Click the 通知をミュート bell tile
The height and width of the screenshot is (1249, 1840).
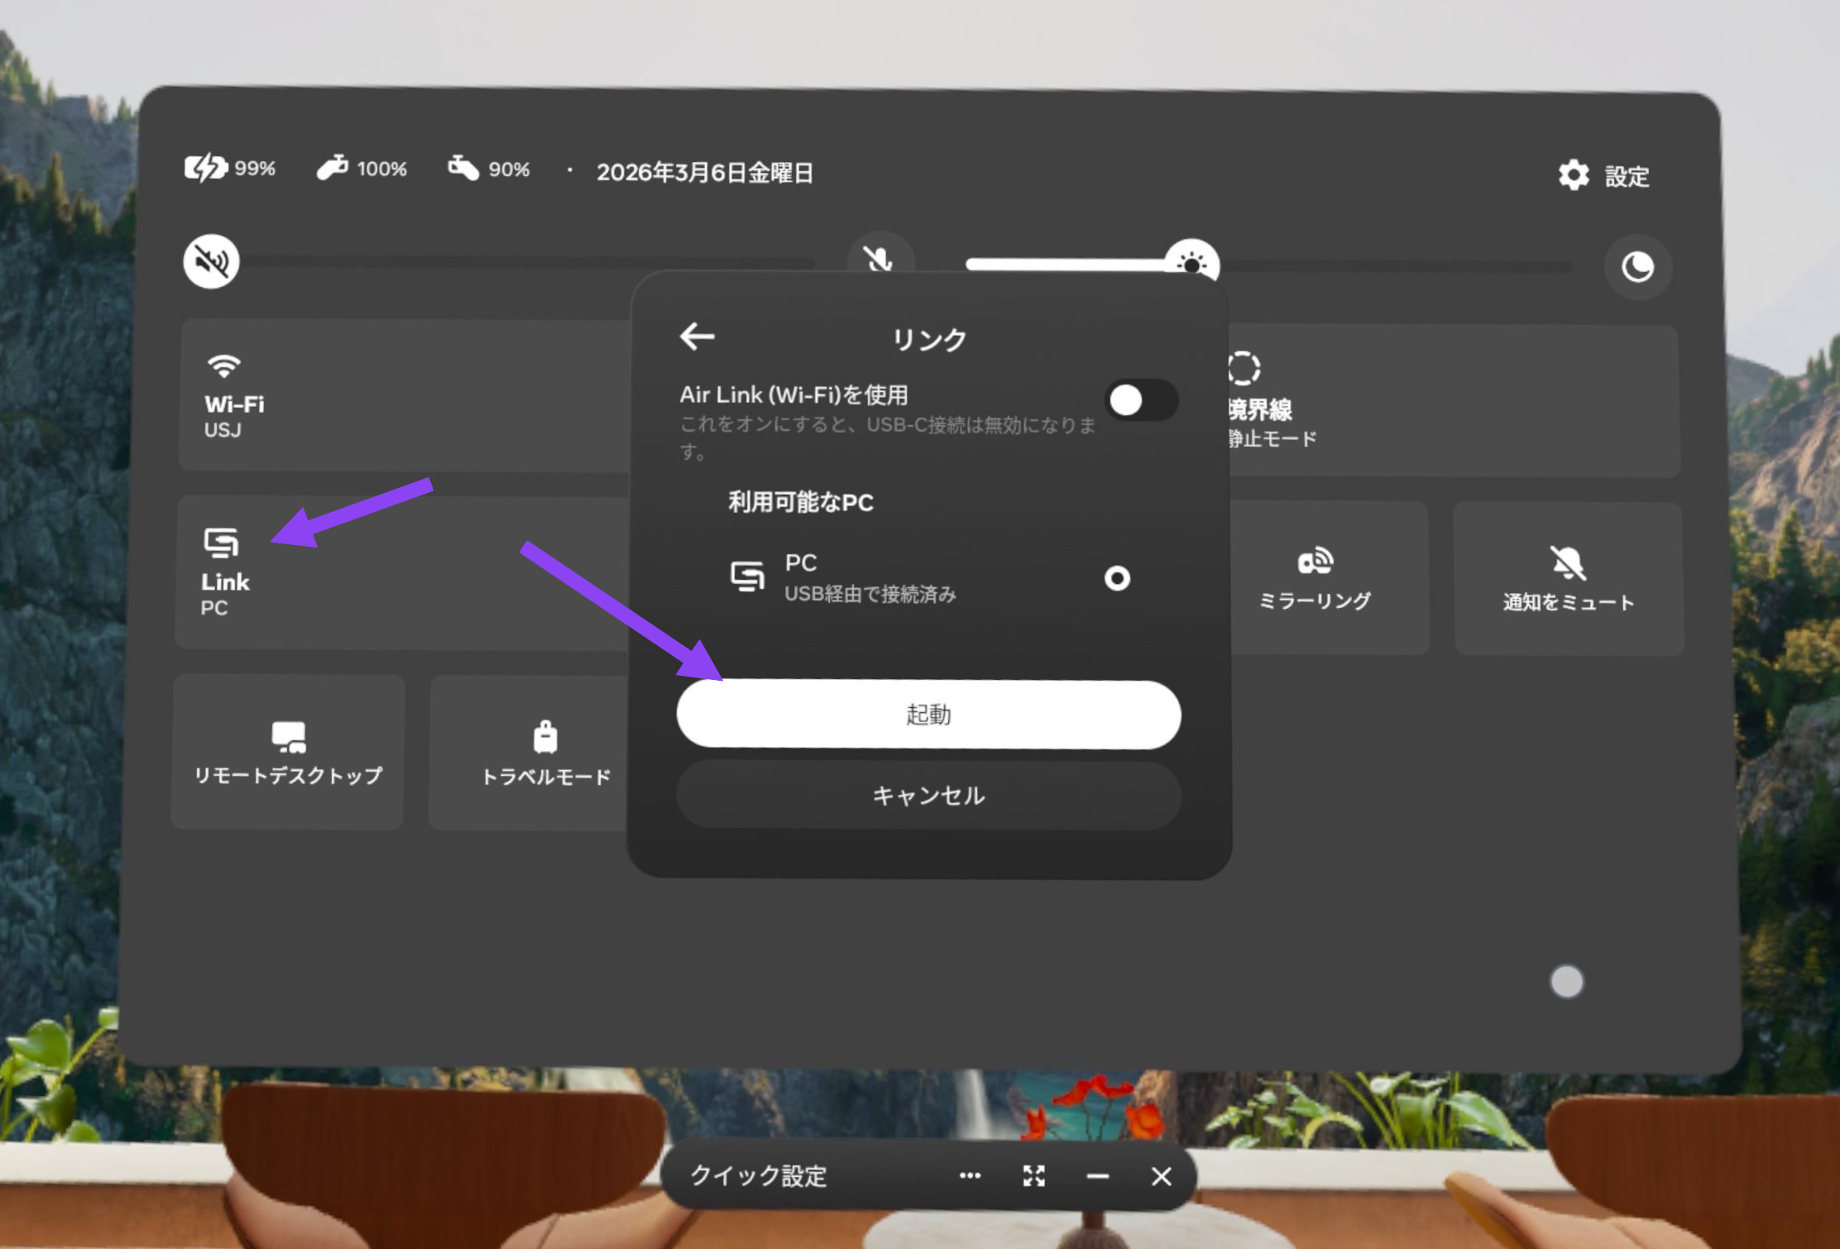pyautogui.click(x=1568, y=578)
